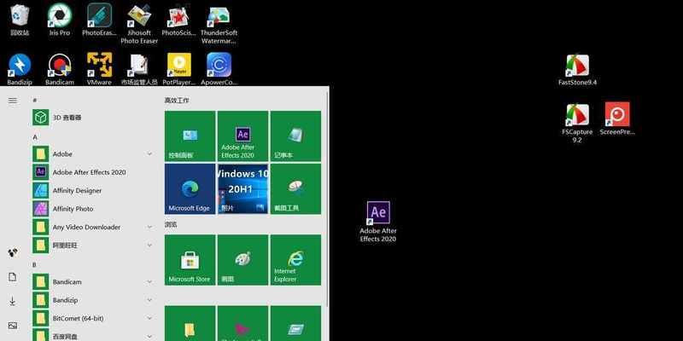
Task: Expand the Bandicam folder chevron
Action: 149,282
